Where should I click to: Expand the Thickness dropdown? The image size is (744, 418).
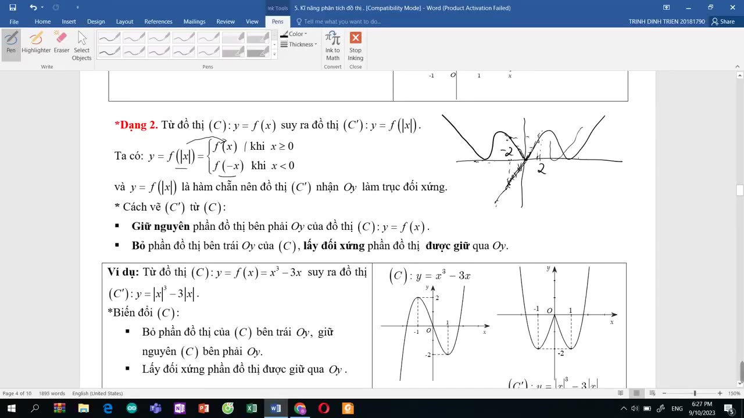299,44
